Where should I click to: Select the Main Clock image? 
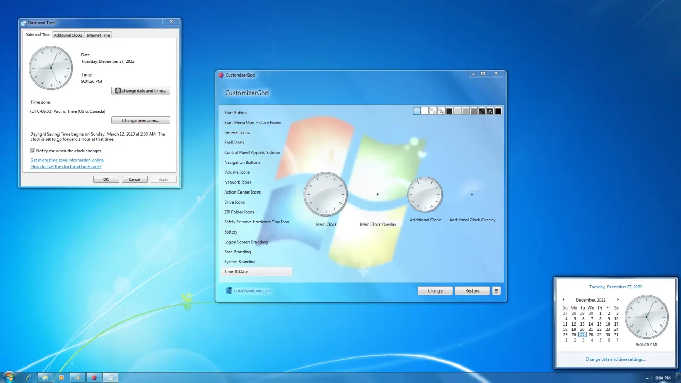326,194
